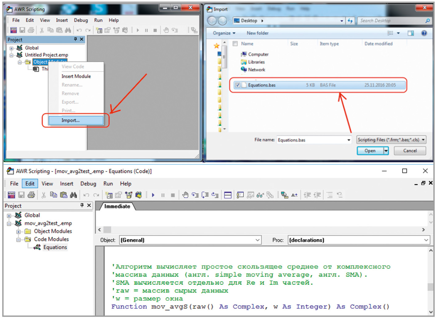Screen dimensions: 436x318
Task: Click the Open button in Import dialog
Action: pos(370,151)
